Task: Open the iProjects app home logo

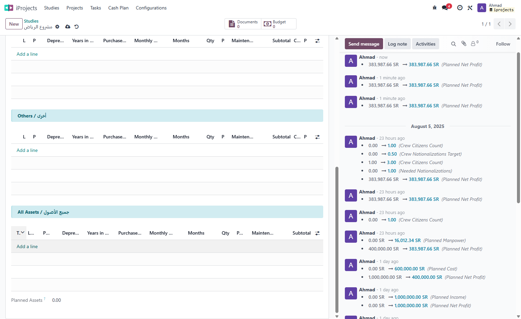Action: pos(9,8)
